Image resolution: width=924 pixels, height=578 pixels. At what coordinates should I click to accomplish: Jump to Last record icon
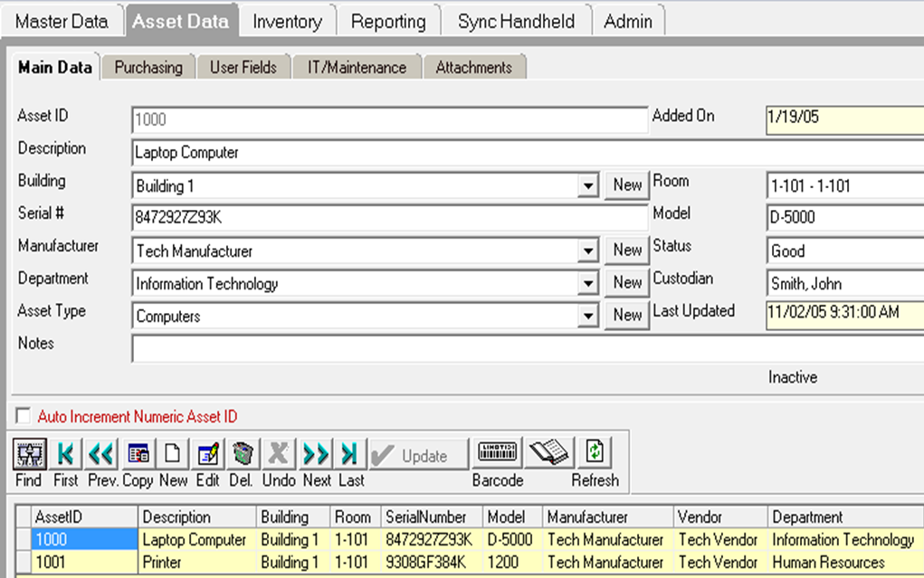tap(349, 454)
